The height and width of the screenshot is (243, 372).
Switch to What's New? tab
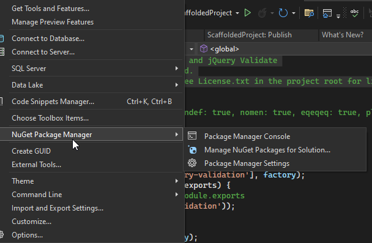coord(346,35)
